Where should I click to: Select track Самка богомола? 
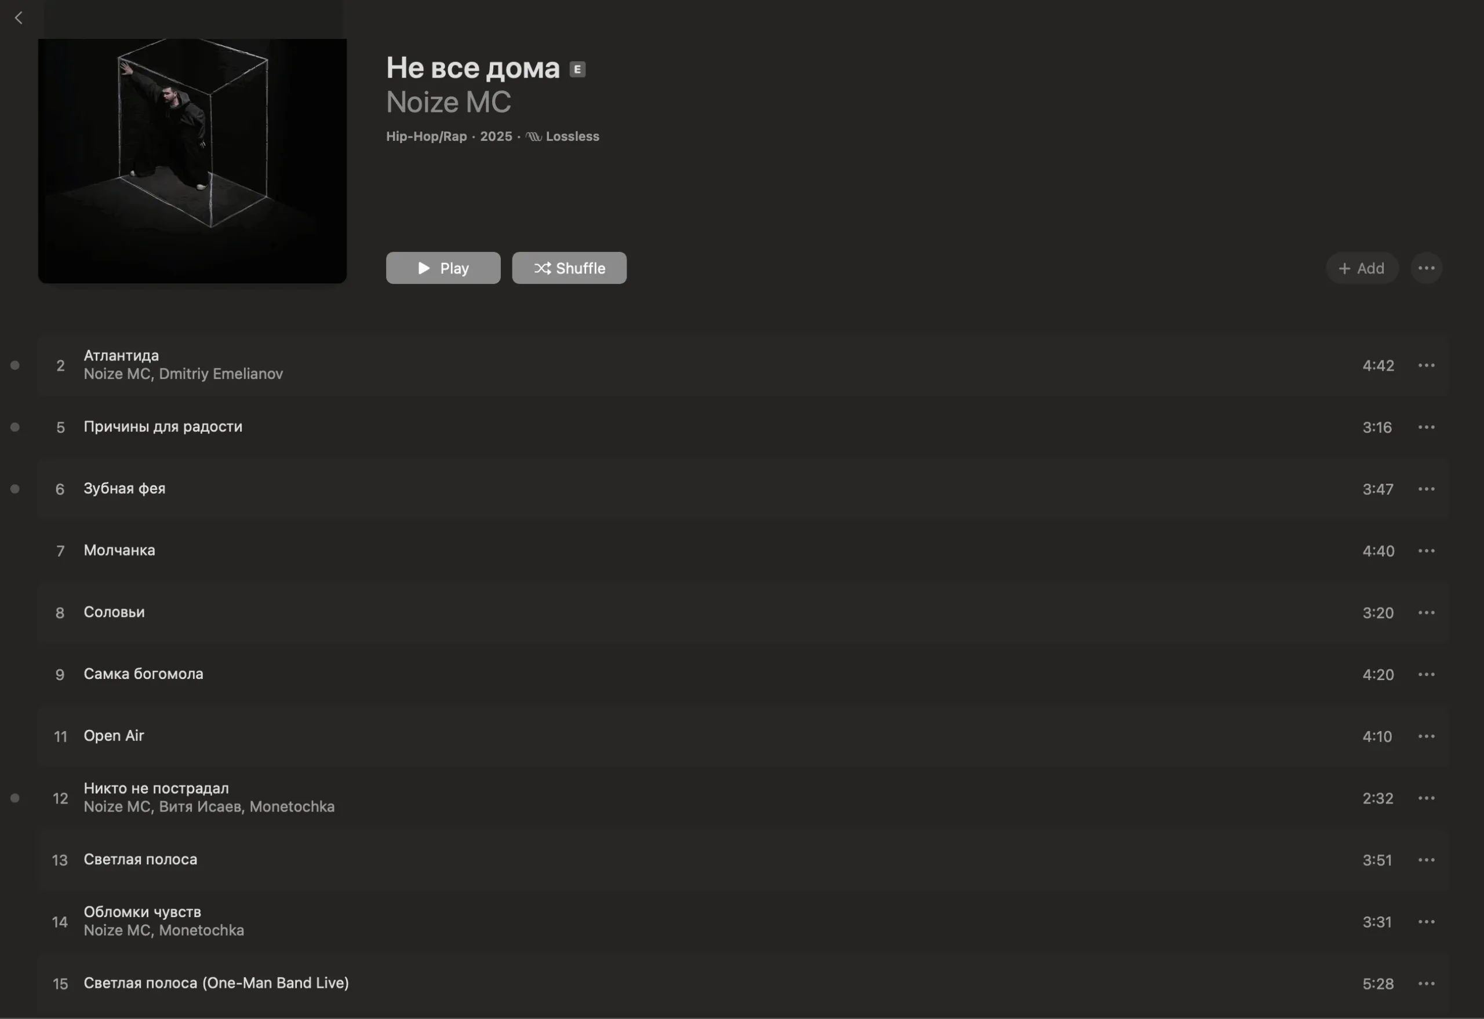pos(741,674)
